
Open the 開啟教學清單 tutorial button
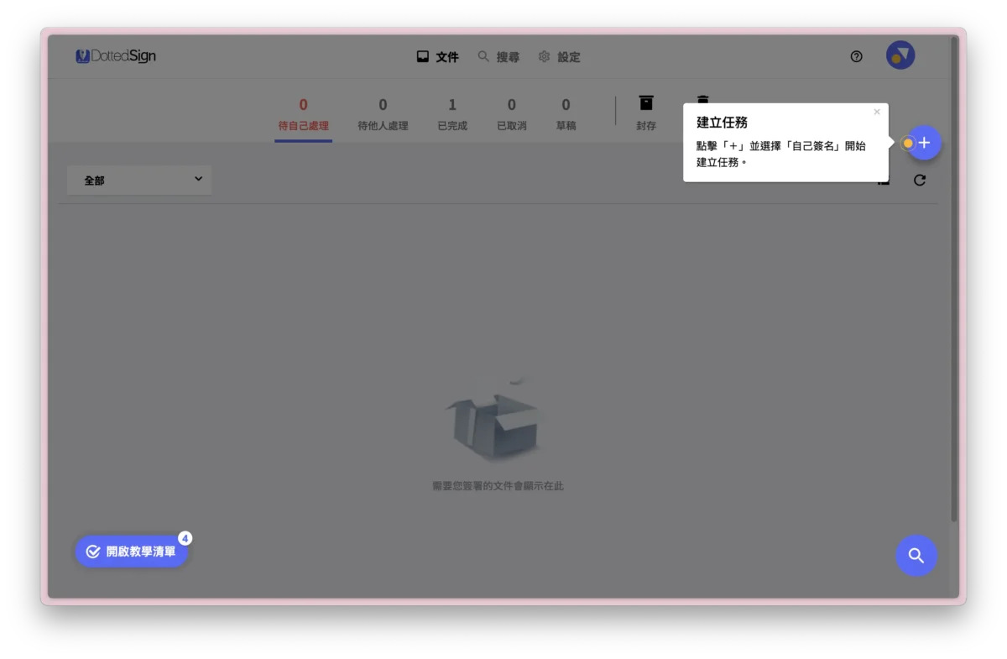[x=130, y=552]
